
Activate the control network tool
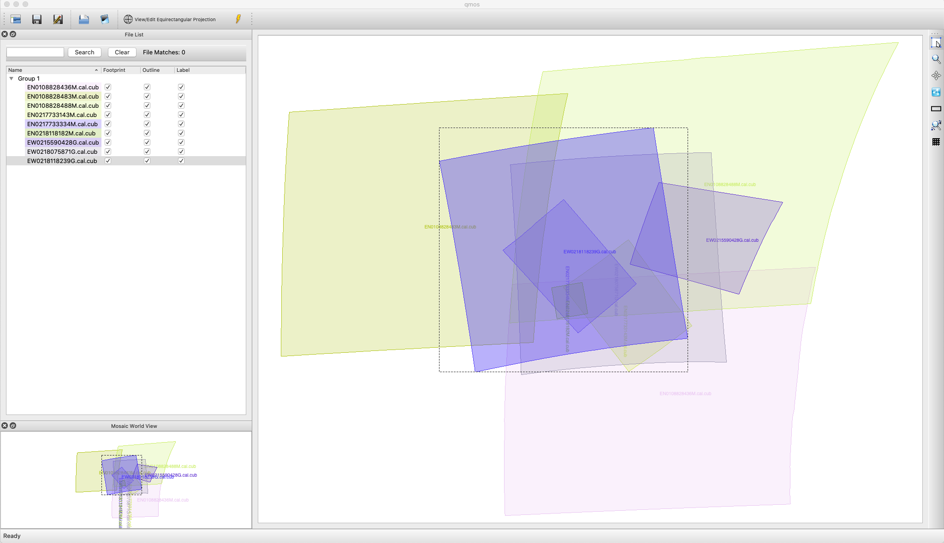pyautogui.click(x=936, y=92)
